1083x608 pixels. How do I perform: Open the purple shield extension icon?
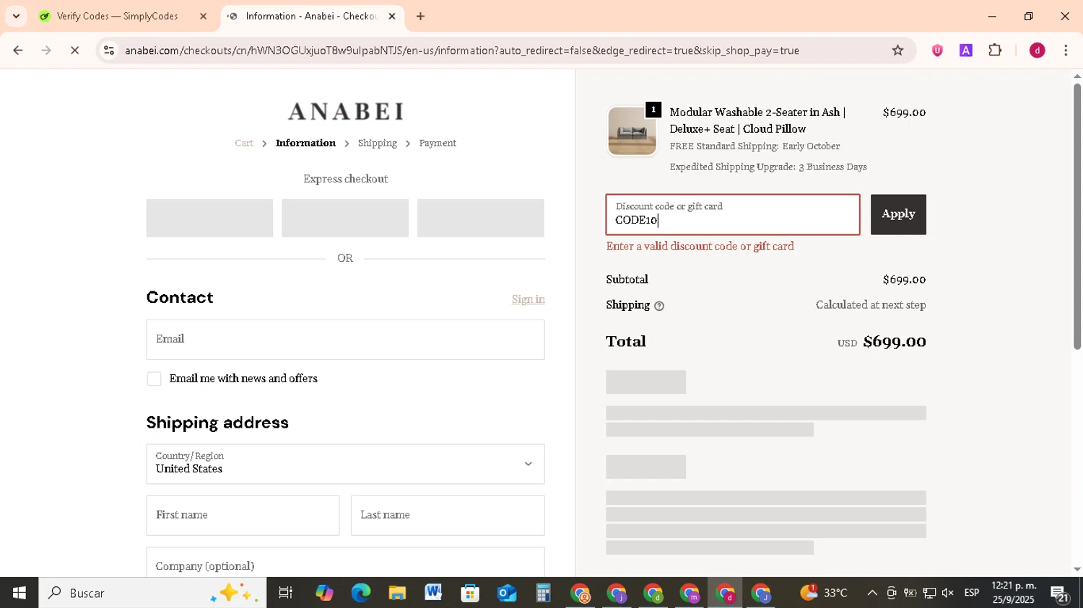(x=937, y=50)
